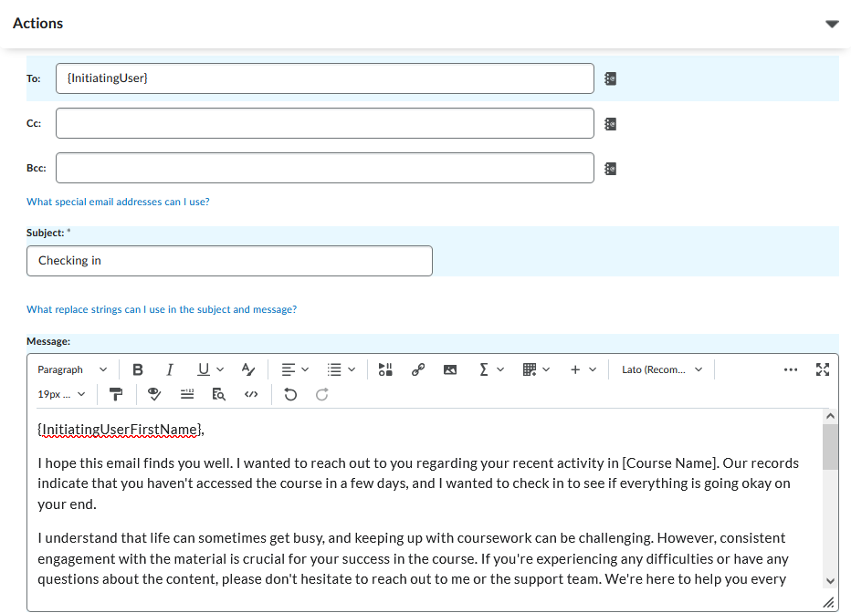Click the insert quicklink icon
The width and height of the screenshot is (851, 613).
[x=418, y=369]
